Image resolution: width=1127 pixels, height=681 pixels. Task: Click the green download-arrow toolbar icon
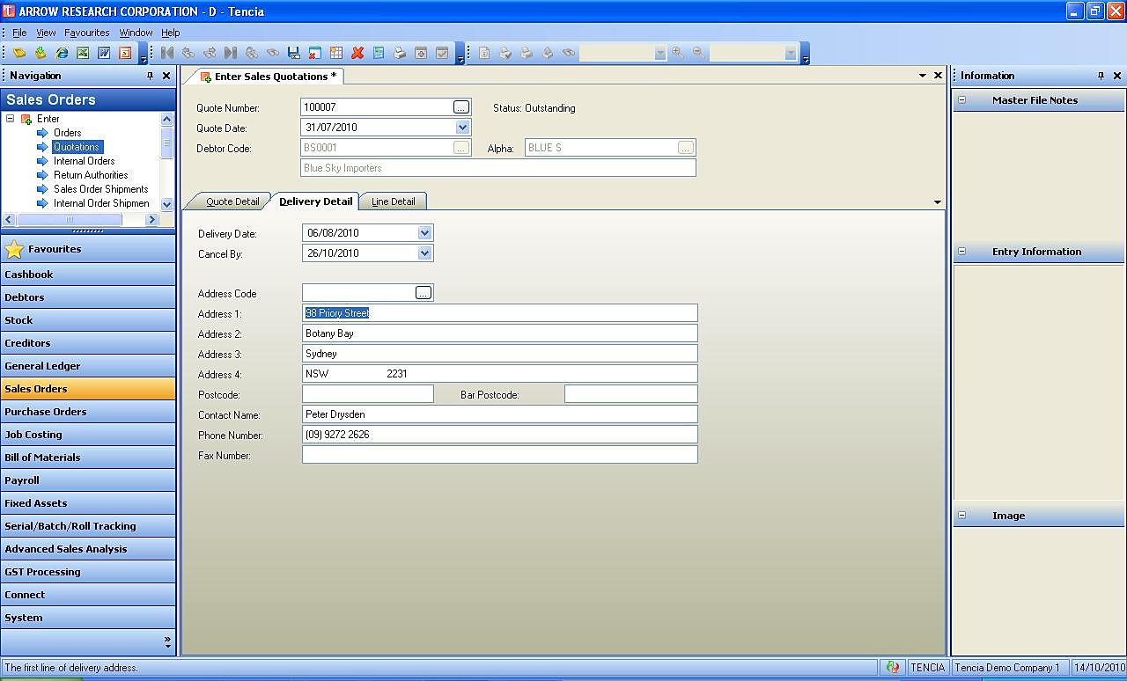(x=41, y=53)
